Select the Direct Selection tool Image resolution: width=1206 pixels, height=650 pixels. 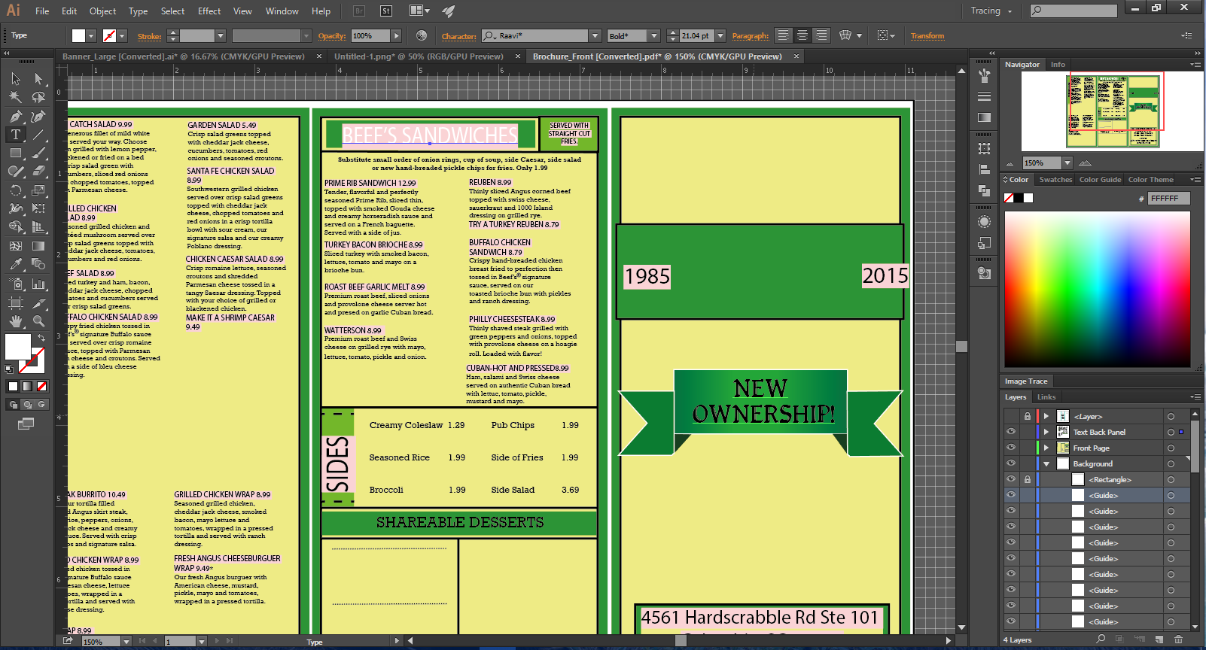(38, 79)
